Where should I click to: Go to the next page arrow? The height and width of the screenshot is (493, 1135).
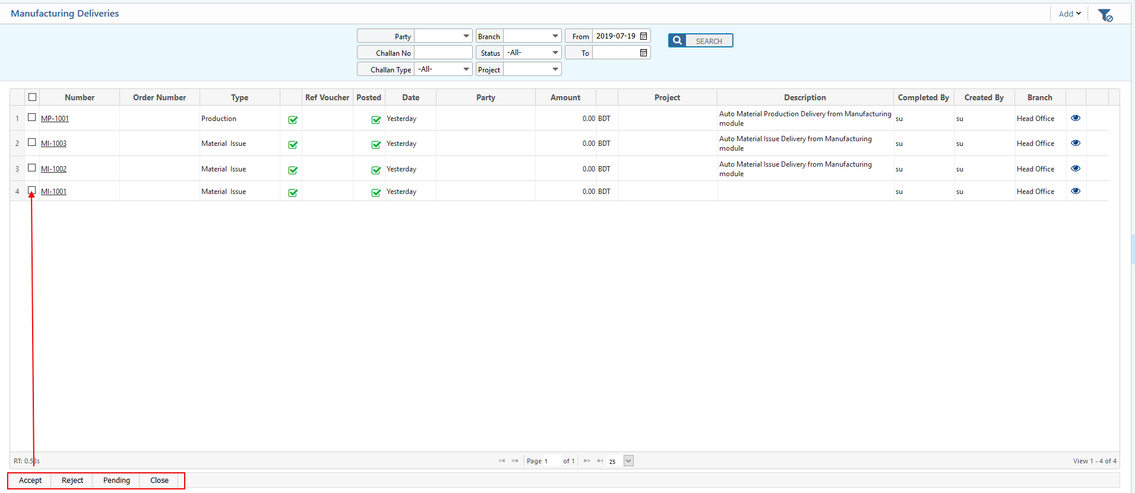pos(587,461)
